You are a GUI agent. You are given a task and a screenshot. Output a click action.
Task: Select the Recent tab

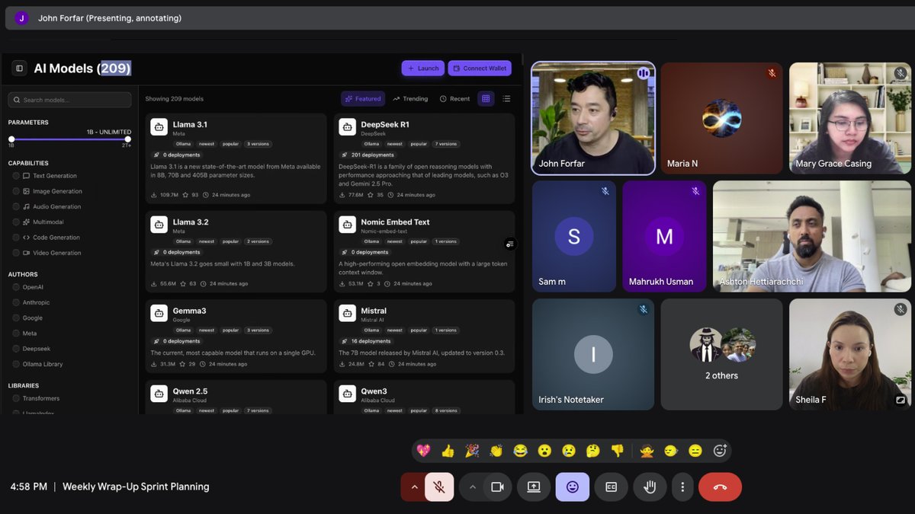pyautogui.click(x=455, y=98)
